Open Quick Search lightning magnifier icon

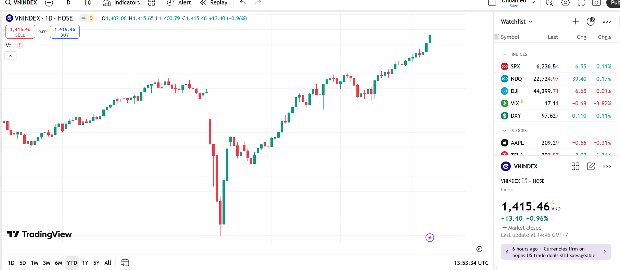[x=549, y=3]
